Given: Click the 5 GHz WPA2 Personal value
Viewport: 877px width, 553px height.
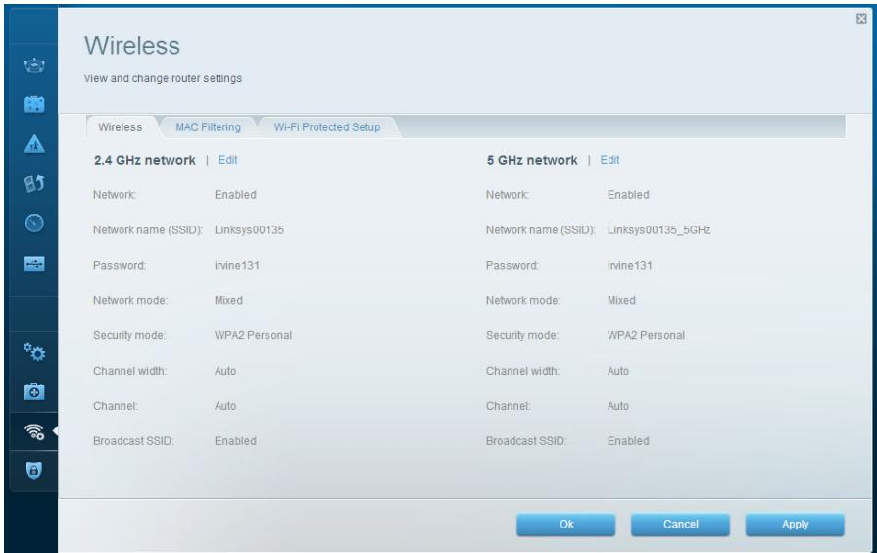Looking at the screenshot, I should [x=646, y=335].
